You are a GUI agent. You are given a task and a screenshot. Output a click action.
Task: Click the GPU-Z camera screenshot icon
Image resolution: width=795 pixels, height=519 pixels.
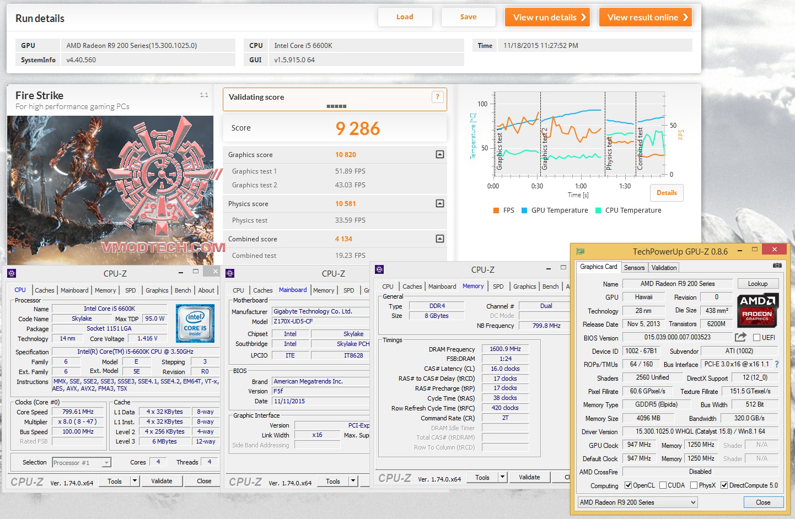coord(777,266)
